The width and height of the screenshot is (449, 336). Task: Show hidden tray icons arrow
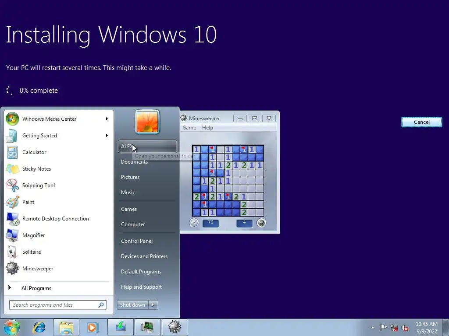click(373, 328)
